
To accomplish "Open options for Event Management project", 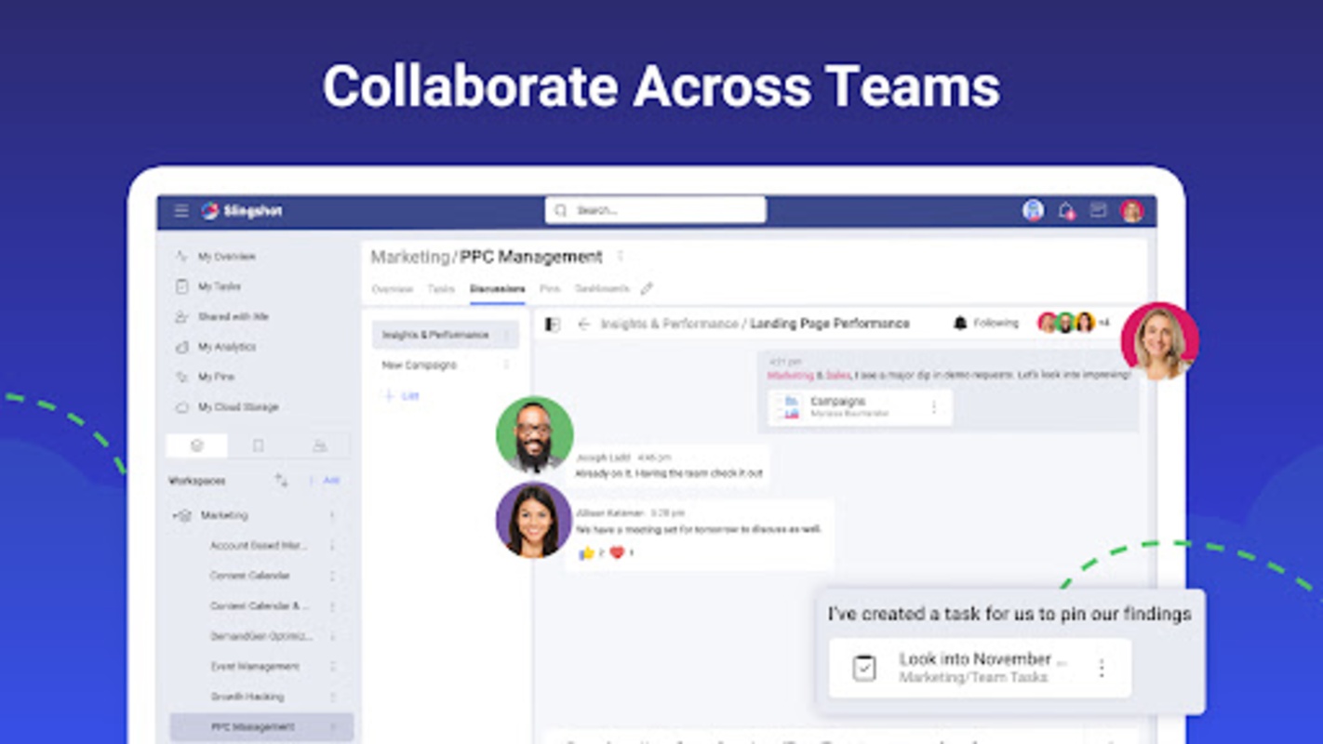I will tap(332, 667).
